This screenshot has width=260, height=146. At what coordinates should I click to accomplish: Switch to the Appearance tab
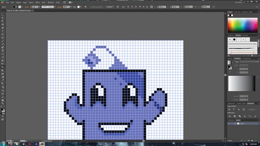(232, 103)
